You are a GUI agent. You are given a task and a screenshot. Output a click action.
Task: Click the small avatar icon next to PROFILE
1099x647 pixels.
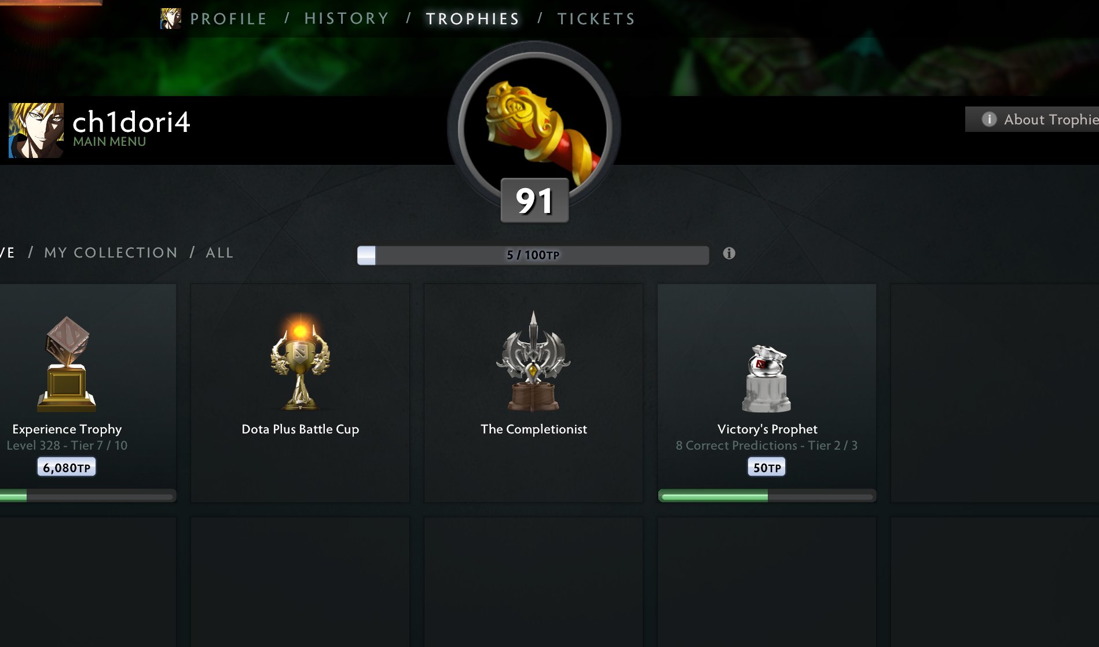(170, 19)
